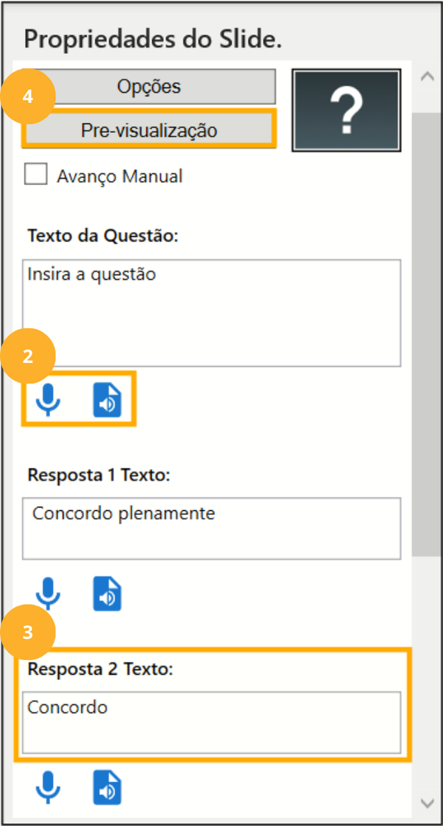Click the orange step 3 marker
Image resolution: width=443 pixels, height=826 pixels.
(28, 632)
